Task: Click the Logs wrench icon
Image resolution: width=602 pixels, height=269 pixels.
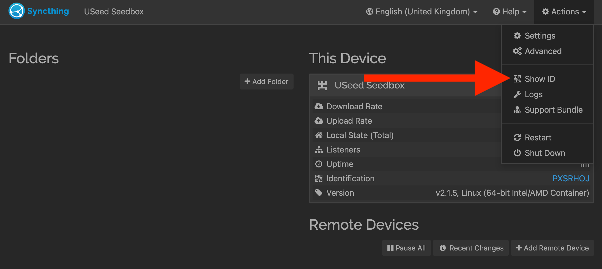Action: [x=517, y=94]
